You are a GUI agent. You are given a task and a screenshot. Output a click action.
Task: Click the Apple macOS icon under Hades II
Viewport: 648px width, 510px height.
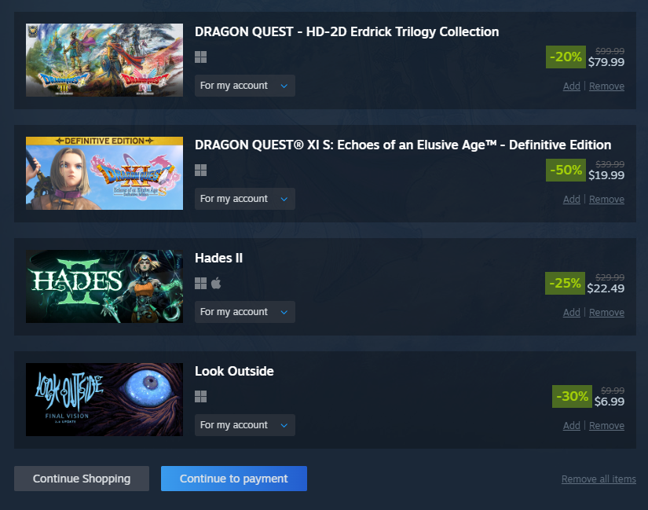click(x=216, y=284)
